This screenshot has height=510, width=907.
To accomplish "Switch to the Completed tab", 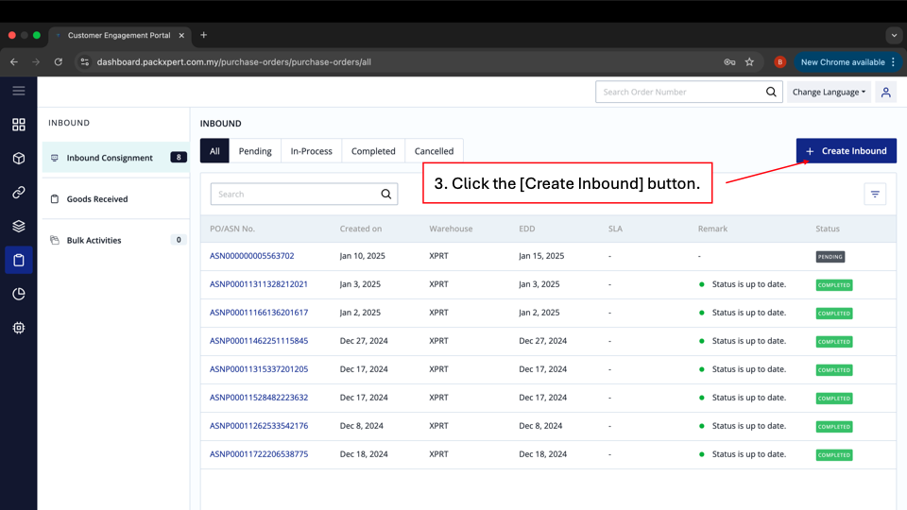I will pyautogui.click(x=373, y=151).
